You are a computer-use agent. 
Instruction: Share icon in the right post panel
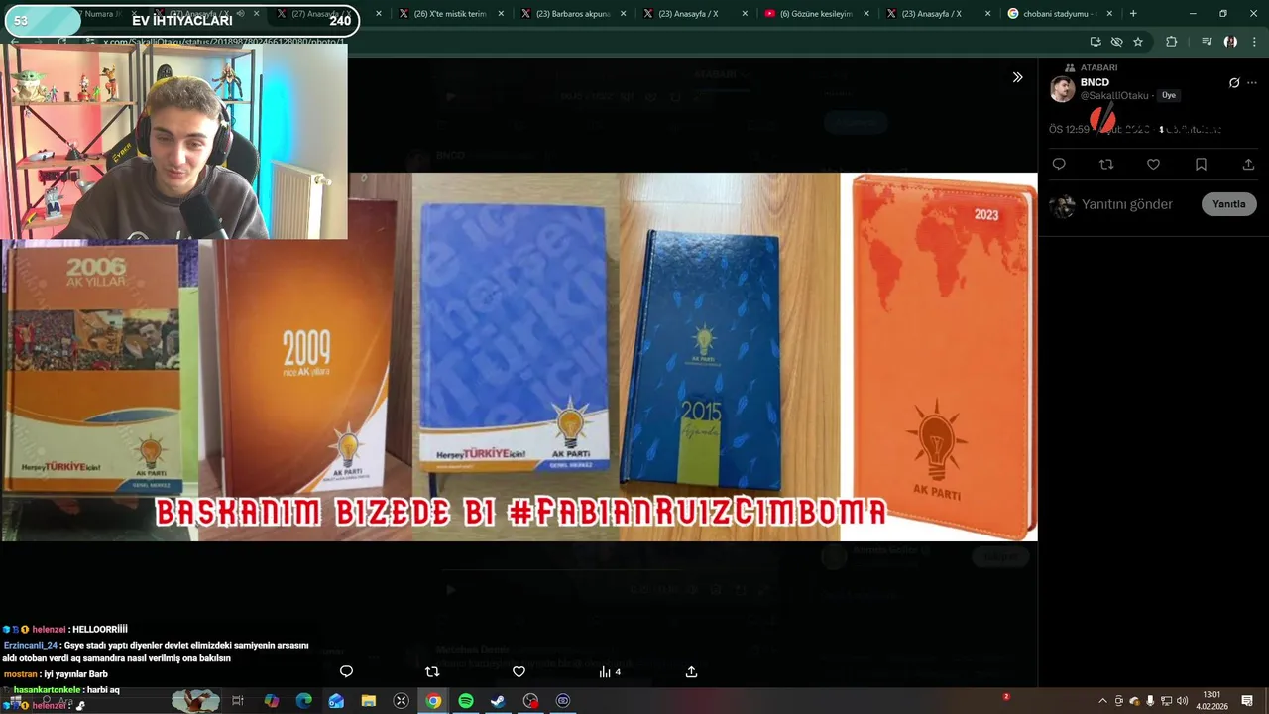pos(1248,164)
